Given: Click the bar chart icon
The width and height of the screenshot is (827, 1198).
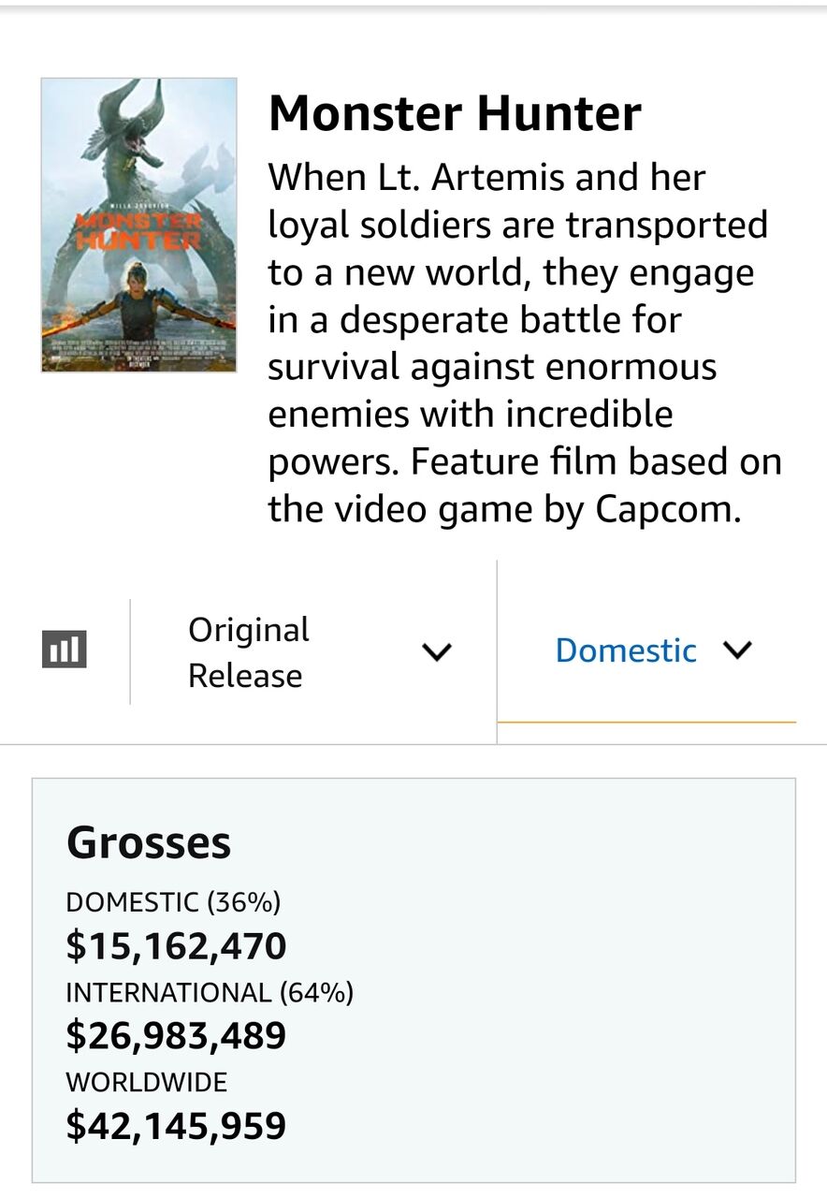Looking at the screenshot, I should tap(65, 650).
